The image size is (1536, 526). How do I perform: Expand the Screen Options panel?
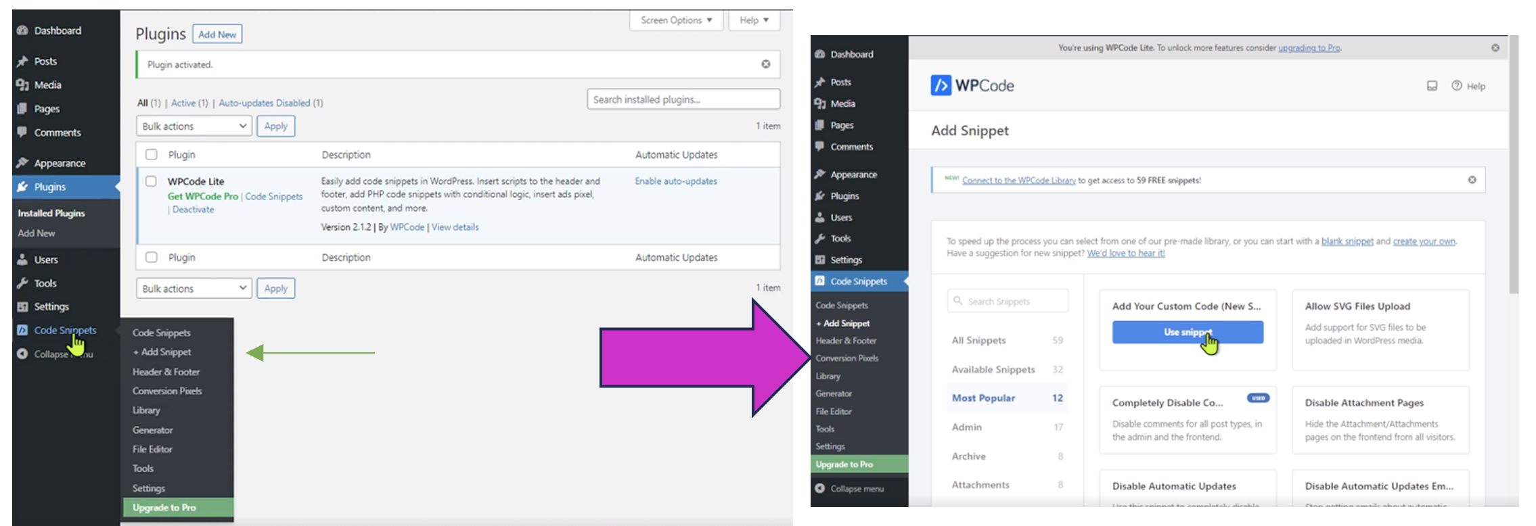pos(677,20)
